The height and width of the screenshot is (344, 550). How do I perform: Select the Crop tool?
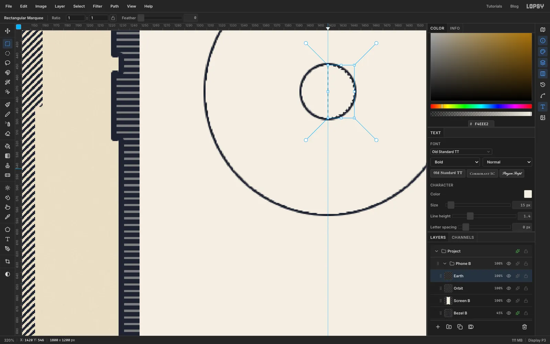click(x=8, y=261)
